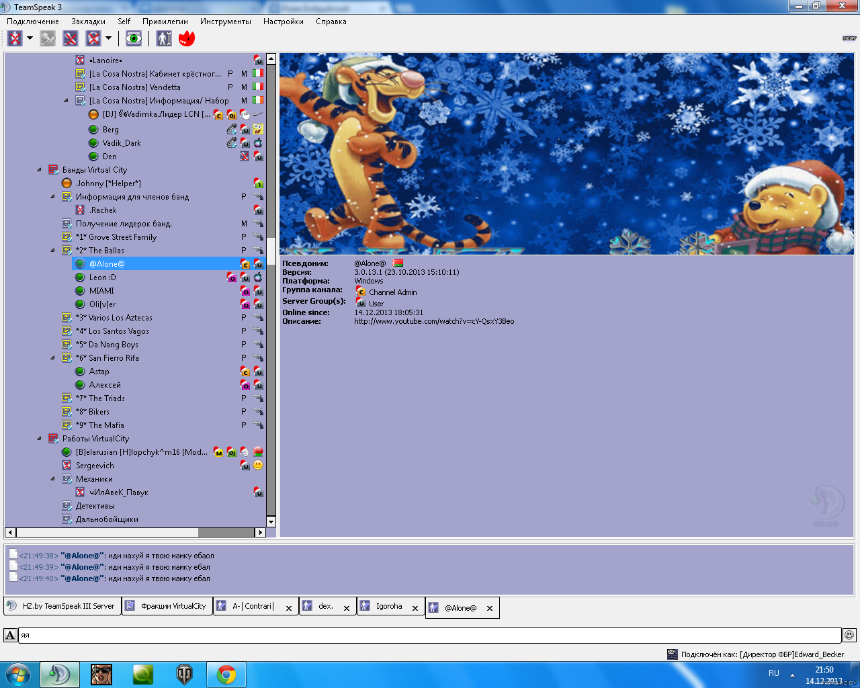Viewport: 860px width, 688px height.
Task: Toggle subscribe to all channels eye
Action: click(x=134, y=38)
